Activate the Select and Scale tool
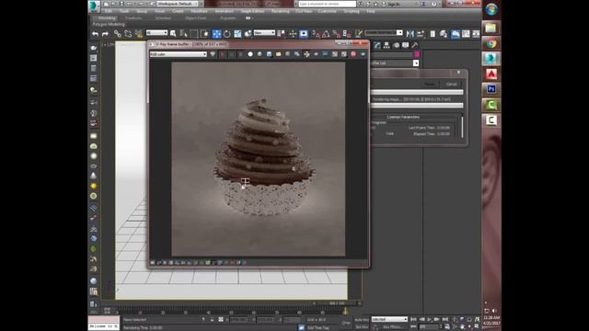This screenshot has width=589, height=331. click(237, 34)
